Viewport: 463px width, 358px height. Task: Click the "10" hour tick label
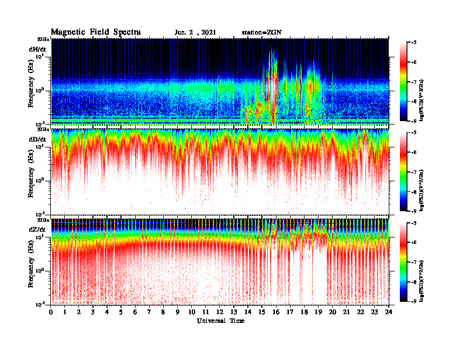[x=192, y=312]
